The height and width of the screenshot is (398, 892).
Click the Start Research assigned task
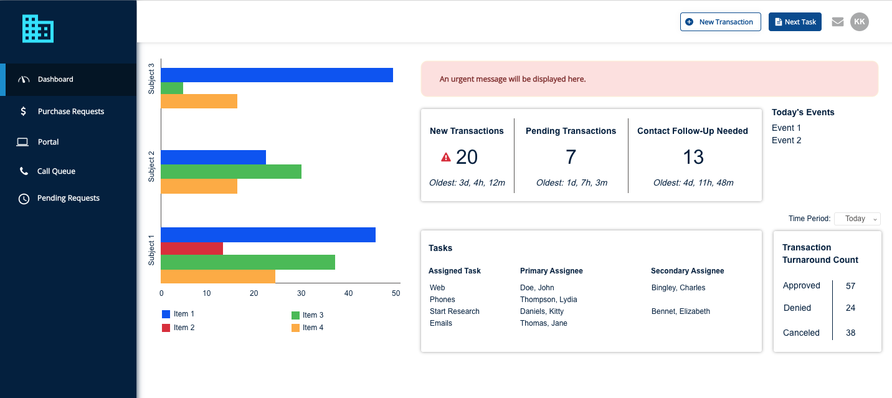[x=455, y=311]
